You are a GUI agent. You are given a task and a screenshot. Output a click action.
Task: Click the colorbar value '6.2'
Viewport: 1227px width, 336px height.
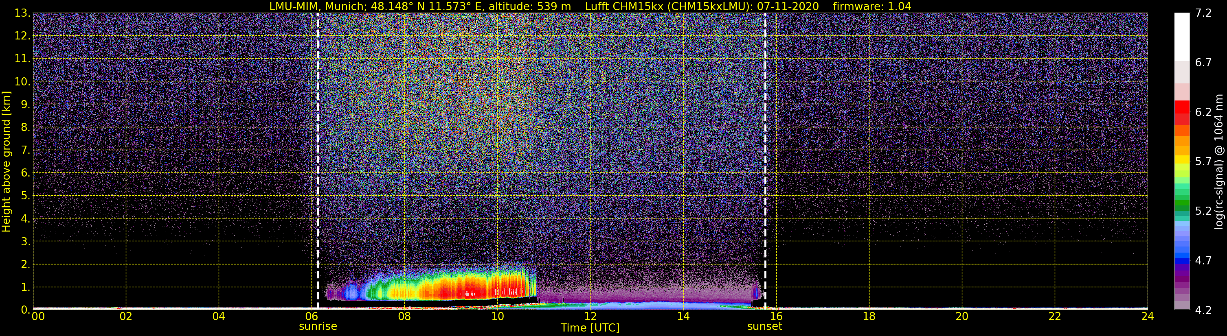pyautogui.click(x=1203, y=112)
